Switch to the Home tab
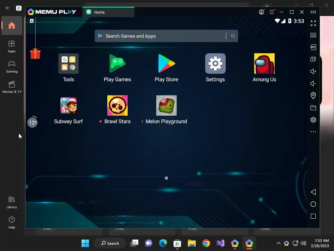 click(x=108, y=12)
